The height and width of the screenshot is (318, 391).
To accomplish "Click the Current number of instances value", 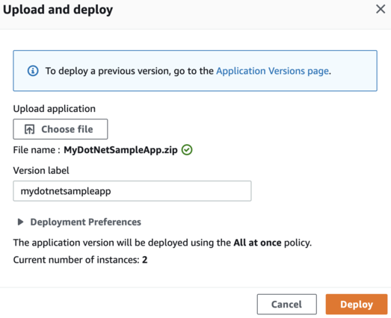I will point(144,260).
